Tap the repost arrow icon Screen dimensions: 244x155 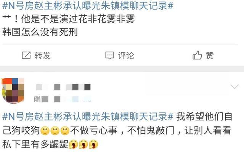(x=26, y=55)
